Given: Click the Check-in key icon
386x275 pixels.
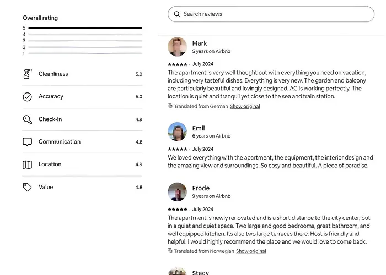Looking at the screenshot, I should [28, 119].
